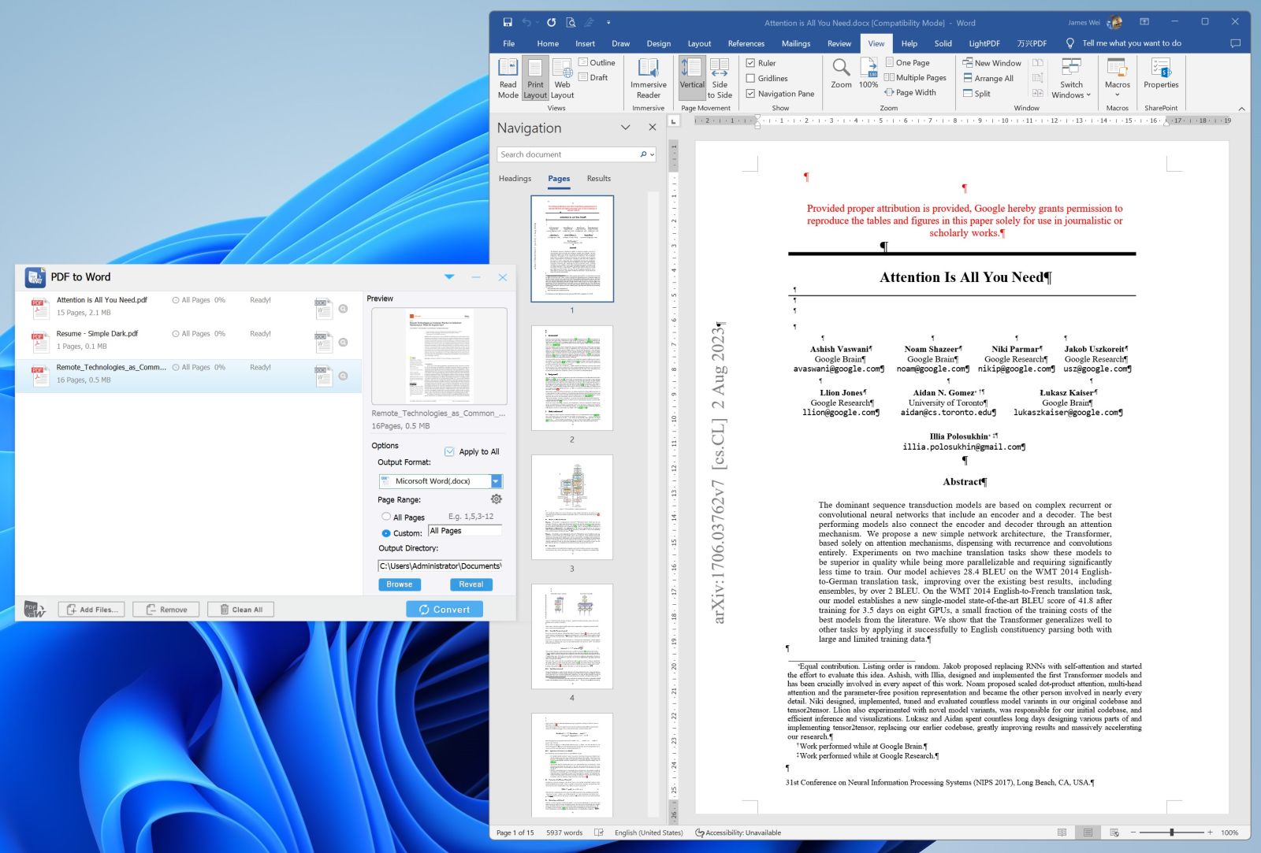The height and width of the screenshot is (853, 1261).
Task: Select One Page zoom option
Action: [x=907, y=62]
